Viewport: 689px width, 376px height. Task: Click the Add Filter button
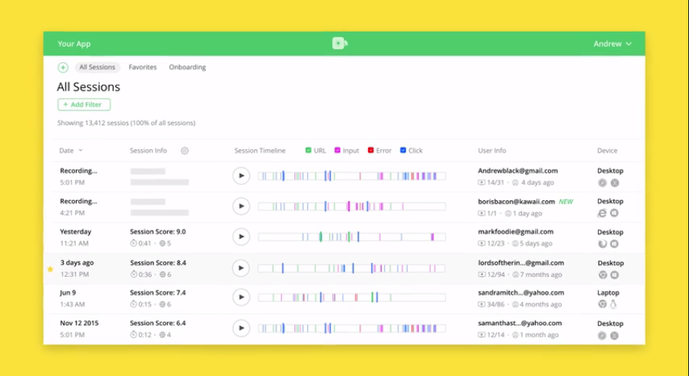pyautogui.click(x=84, y=105)
